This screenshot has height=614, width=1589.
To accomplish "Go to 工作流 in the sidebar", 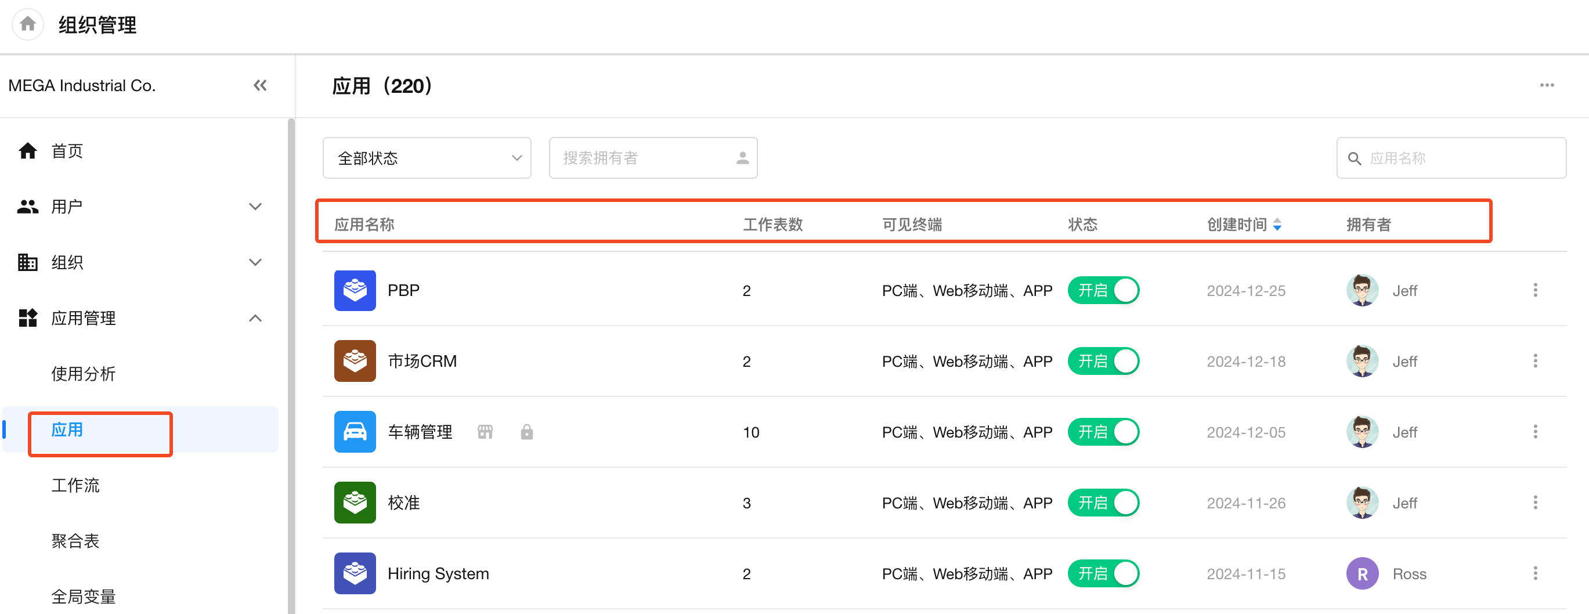I will pyautogui.click(x=75, y=485).
